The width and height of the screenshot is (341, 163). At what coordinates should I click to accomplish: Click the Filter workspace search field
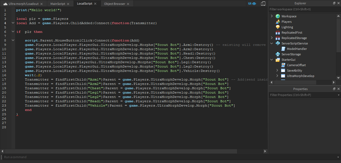pyautogui.click(x=298, y=9)
